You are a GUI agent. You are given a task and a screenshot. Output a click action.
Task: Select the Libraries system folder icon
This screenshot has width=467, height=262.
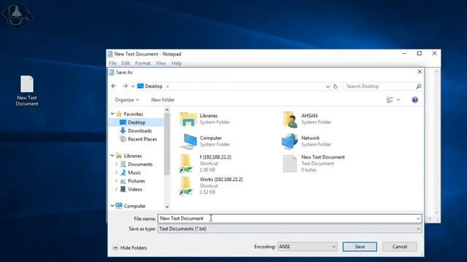pyautogui.click(x=188, y=119)
